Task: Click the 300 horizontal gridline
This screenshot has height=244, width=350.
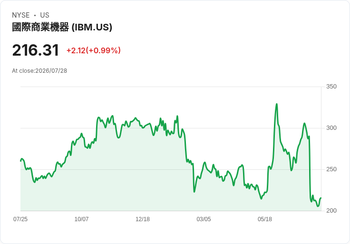Action: 171,128
